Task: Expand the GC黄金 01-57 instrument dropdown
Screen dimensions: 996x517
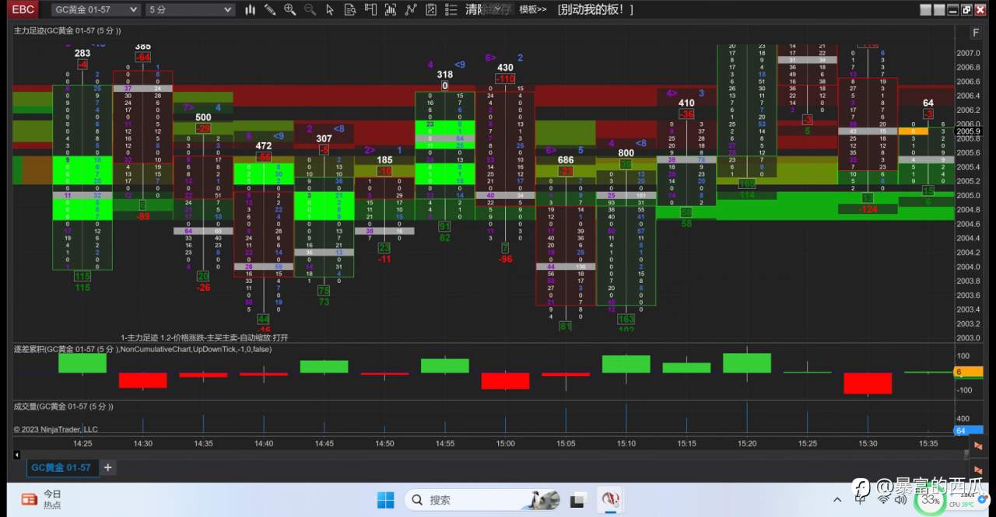Action: coord(96,9)
